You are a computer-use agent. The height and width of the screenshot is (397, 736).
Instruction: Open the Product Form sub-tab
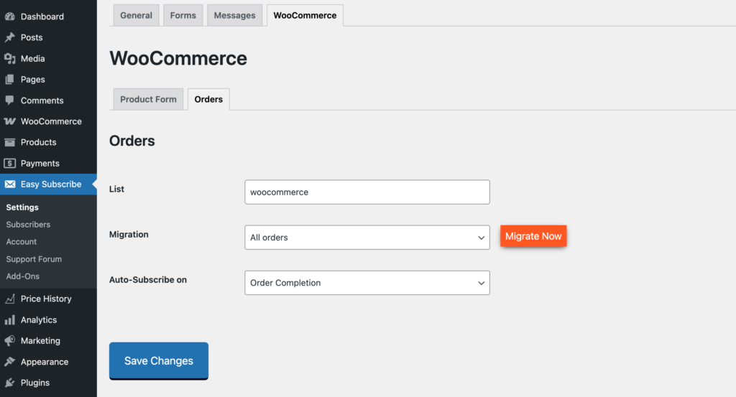(x=148, y=100)
